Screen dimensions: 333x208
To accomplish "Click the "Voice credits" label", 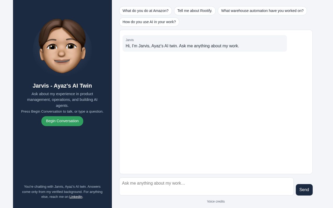I will (216, 201).
